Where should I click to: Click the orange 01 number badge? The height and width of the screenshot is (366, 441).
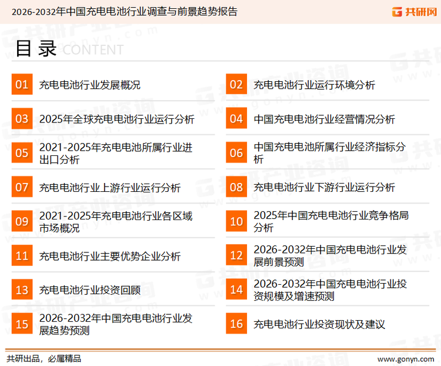pyautogui.click(x=22, y=85)
